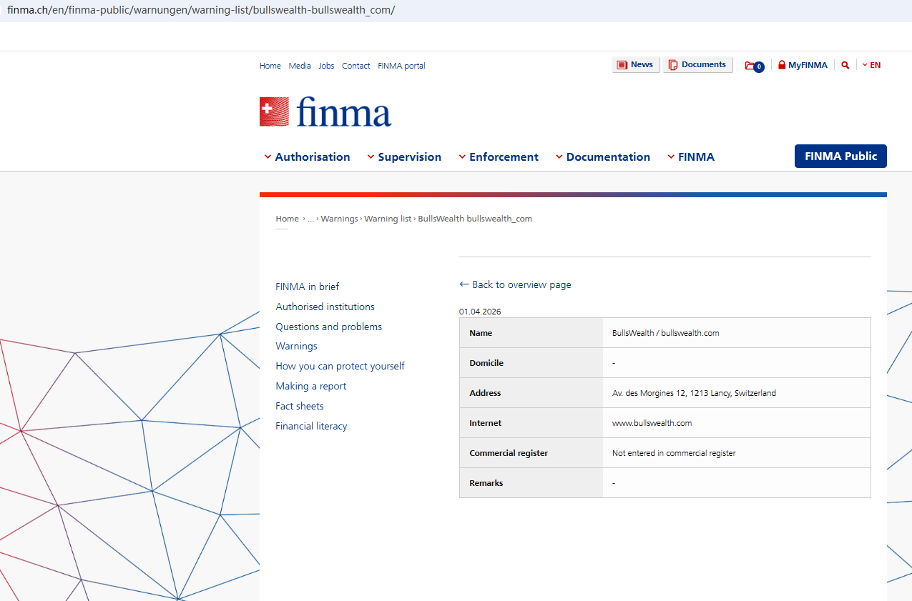Open the Jobs link
Viewport: 912px width, 601px height.
(326, 66)
